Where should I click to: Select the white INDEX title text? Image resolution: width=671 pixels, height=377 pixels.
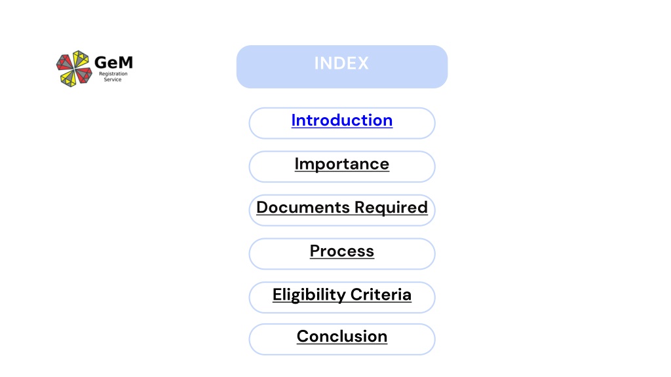point(341,63)
